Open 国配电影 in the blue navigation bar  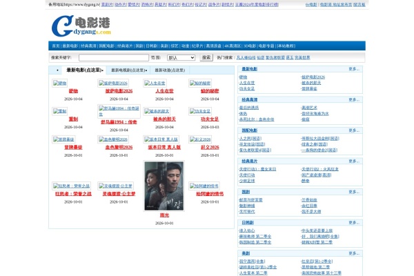click(x=107, y=46)
